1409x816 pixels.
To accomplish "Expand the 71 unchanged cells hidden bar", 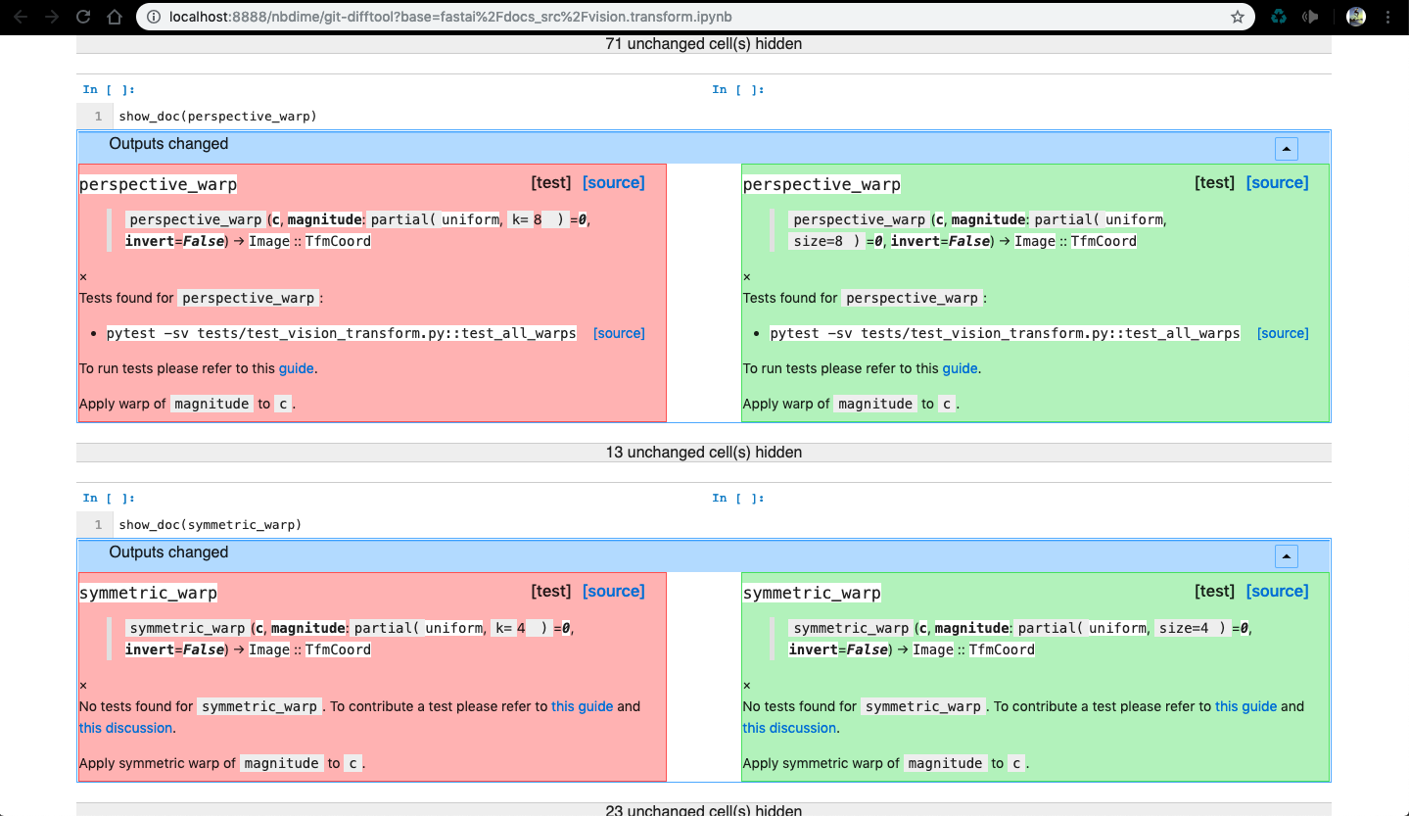I will (x=704, y=43).
